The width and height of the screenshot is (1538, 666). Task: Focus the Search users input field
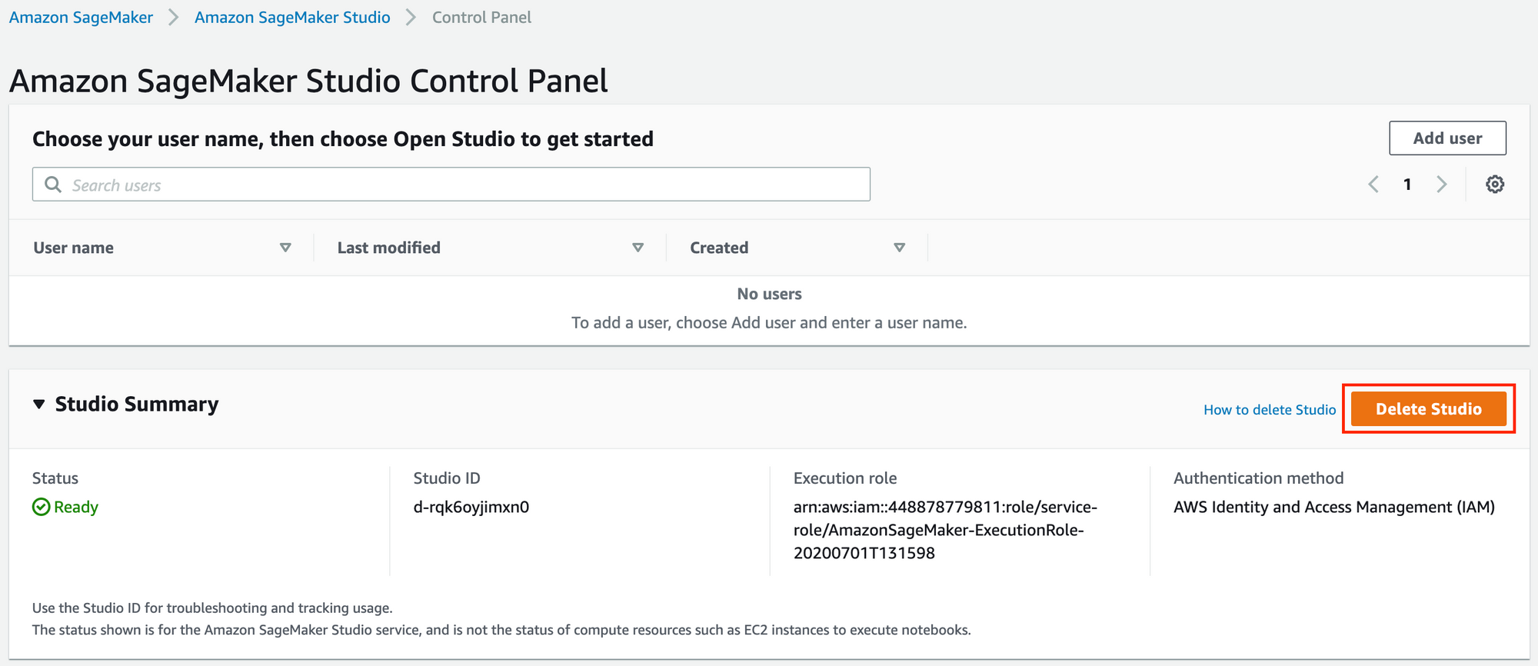point(461,185)
